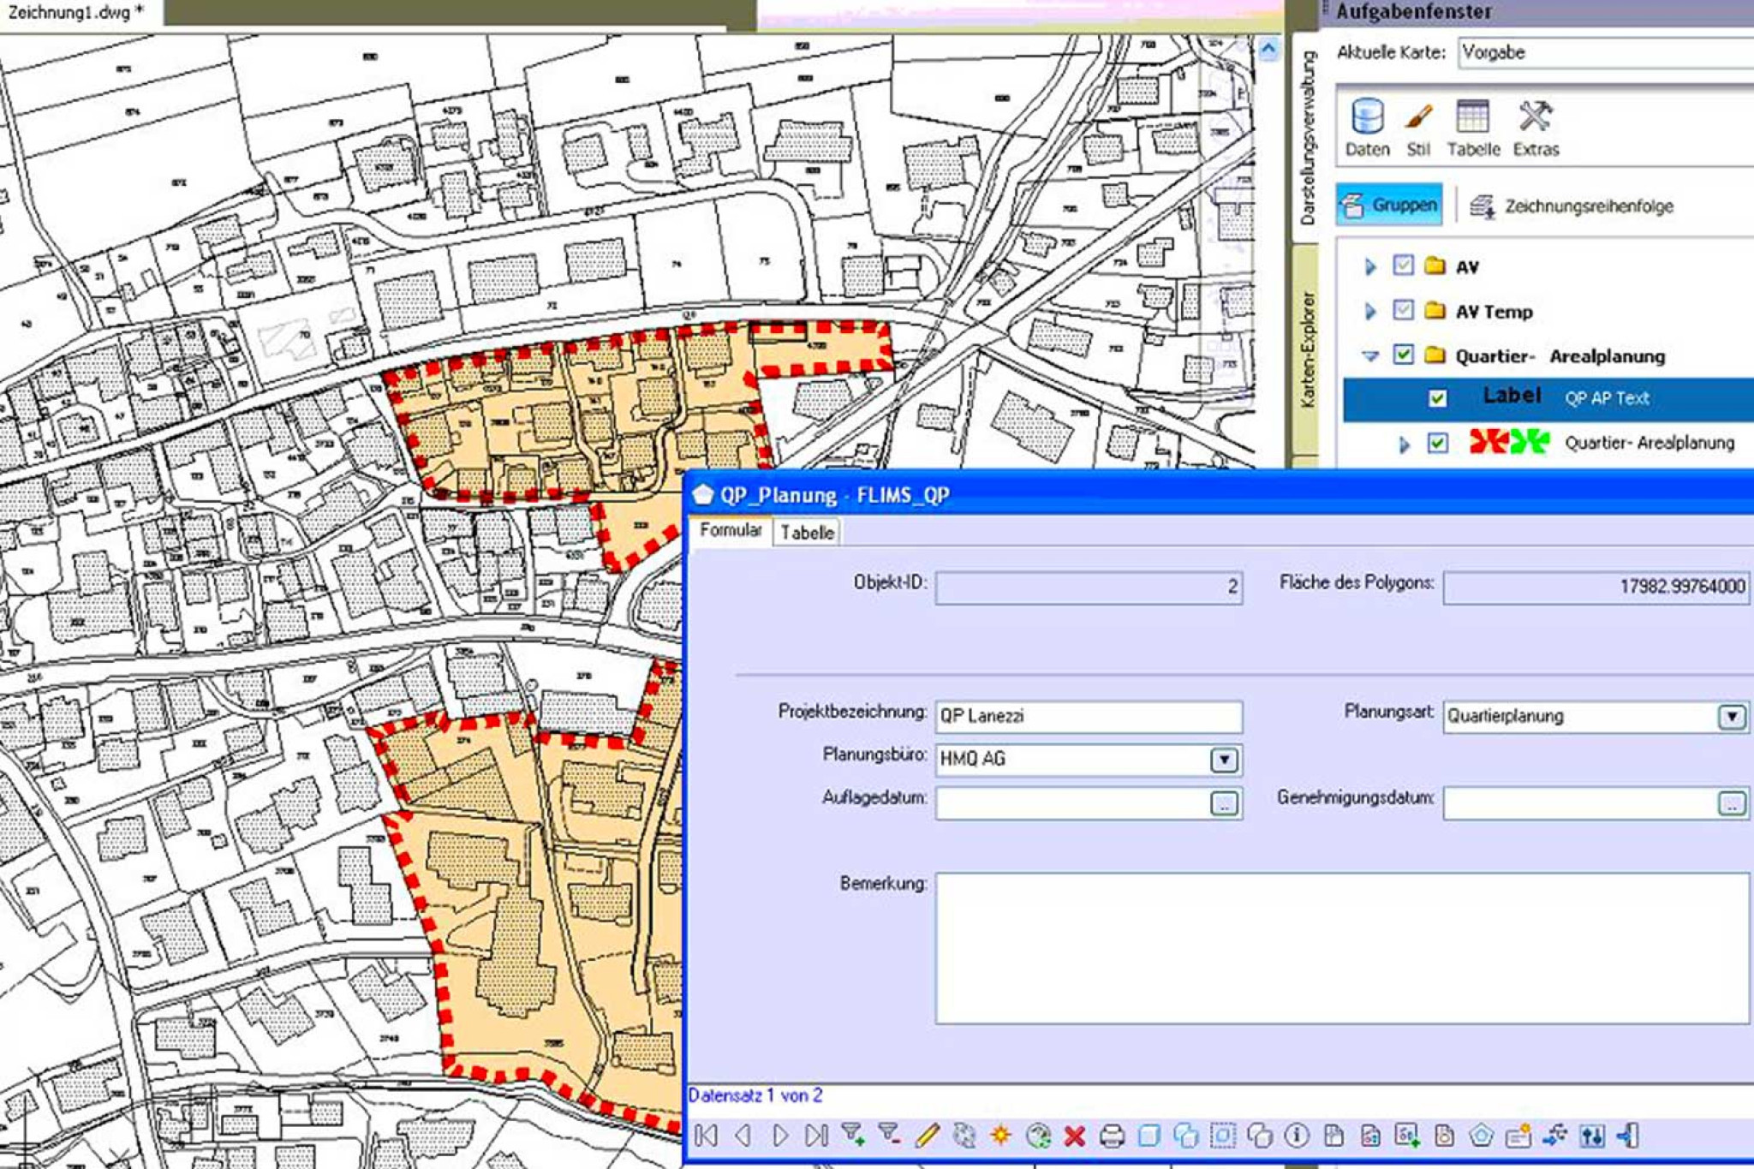Viewport: 1754px width, 1169px height.
Task: Click AV folder icon
Action: coord(1435,265)
